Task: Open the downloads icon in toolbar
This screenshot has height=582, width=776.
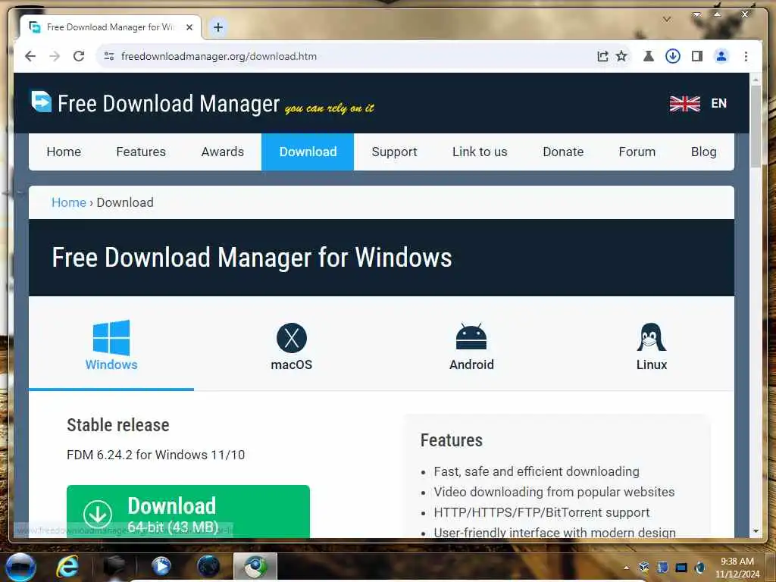Action: pyautogui.click(x=673, y=56)
